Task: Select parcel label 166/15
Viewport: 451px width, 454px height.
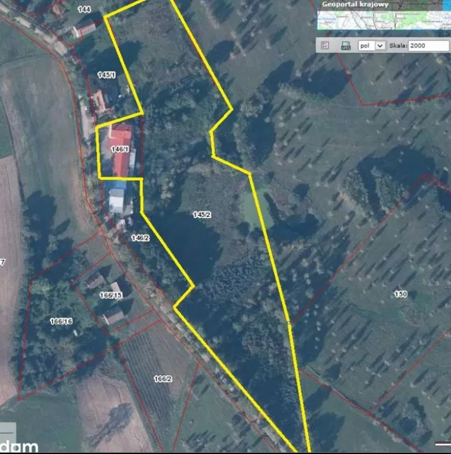Action: (x=111, y=295)
